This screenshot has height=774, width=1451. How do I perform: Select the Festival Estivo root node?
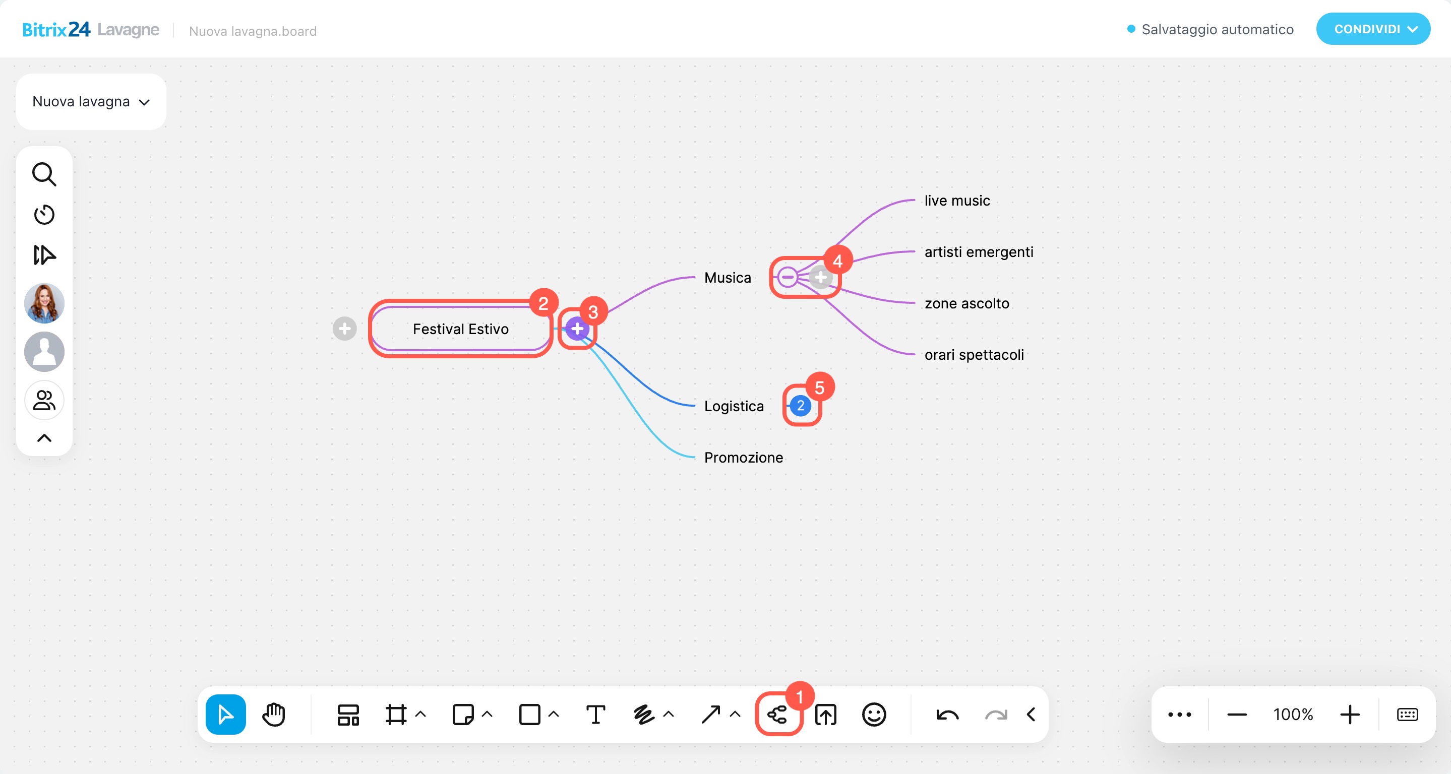[460, 329]
